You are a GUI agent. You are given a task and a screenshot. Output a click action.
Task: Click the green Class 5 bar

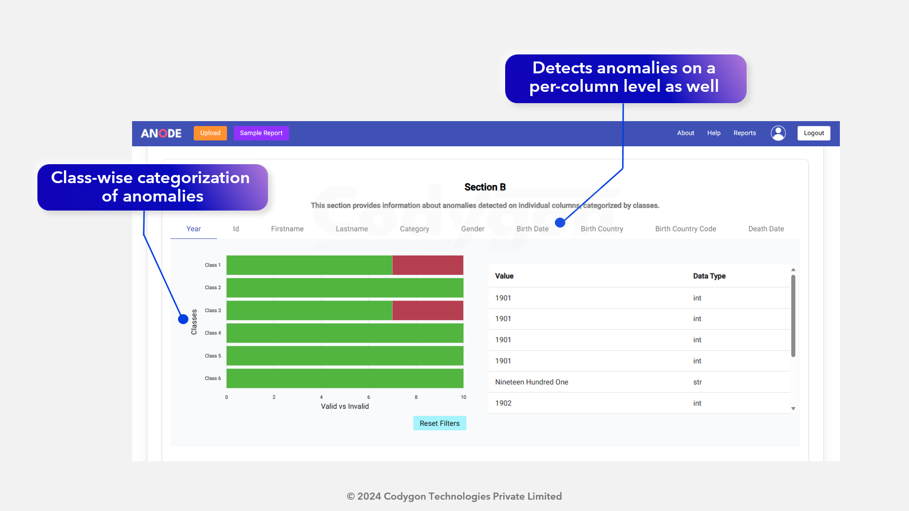(345, 356)
